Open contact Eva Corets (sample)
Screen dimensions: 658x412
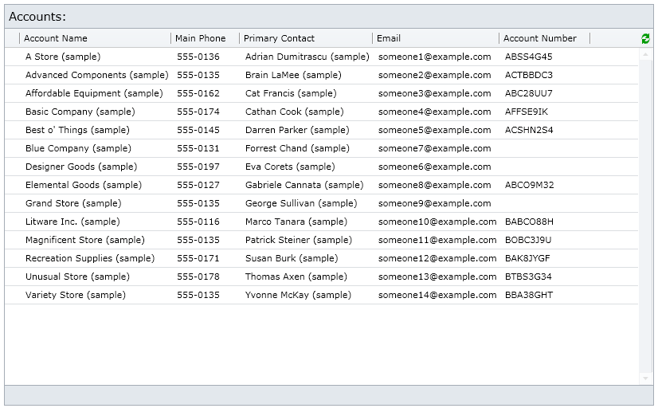(x=290, y=167)
